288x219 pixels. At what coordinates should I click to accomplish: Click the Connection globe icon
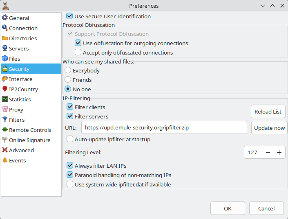(5, 28)
